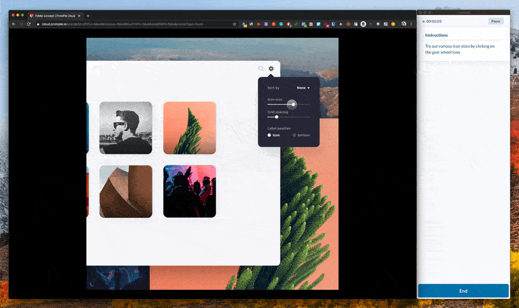Click the blue End button
Image resolution: width=519 pixels, height=308 pixels.
click(463, 291)
